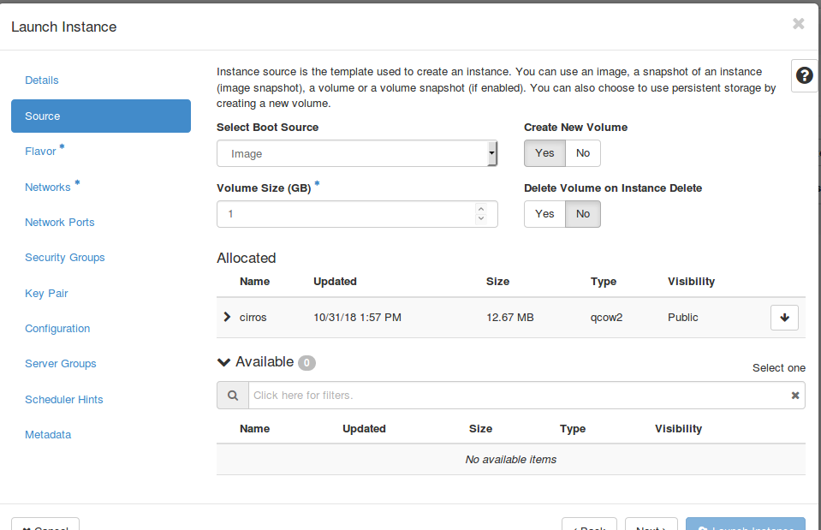Image resolution: width=821 pixels, height=530 pixels.
Task: Select the Metadata step
Action: (x=48, y=435)
